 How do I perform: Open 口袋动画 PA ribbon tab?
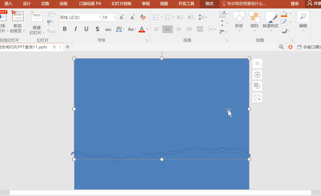[x=90, y=4]
